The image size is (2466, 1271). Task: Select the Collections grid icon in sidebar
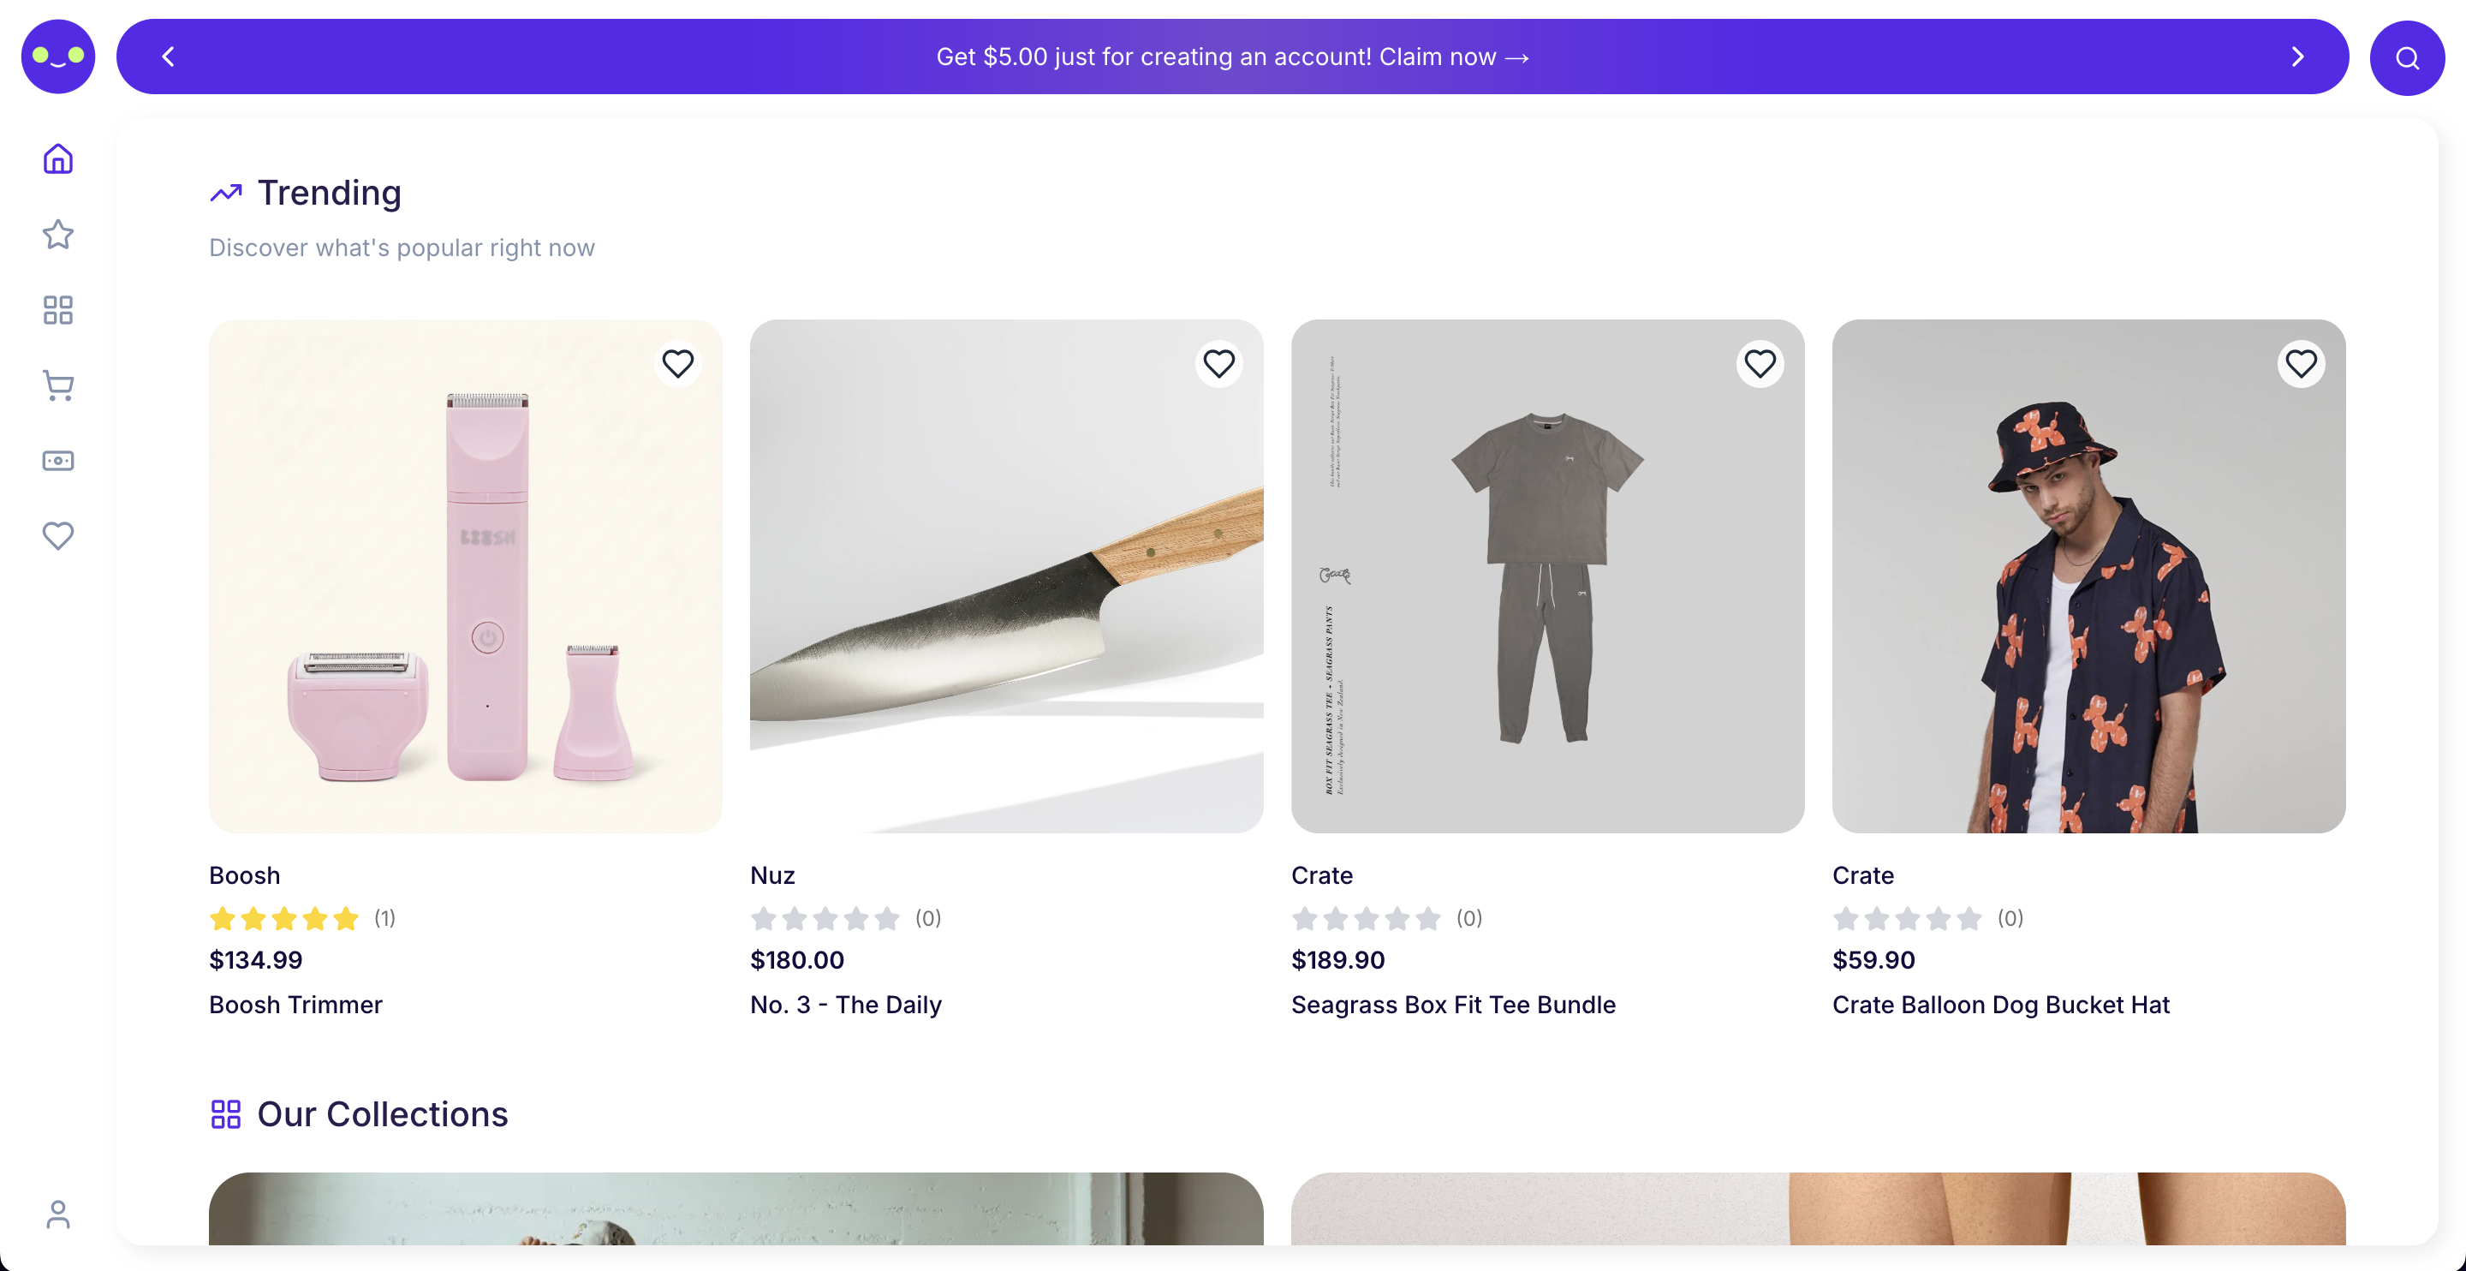(x=57, y=309)
